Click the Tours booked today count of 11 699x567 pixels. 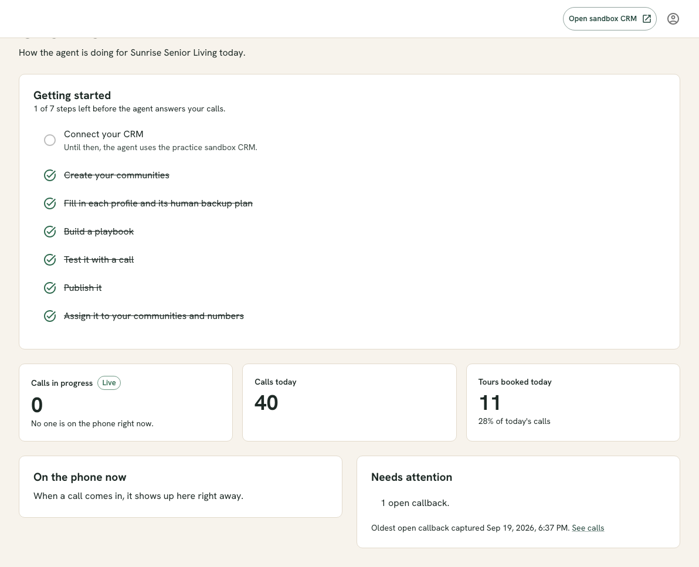490,403
